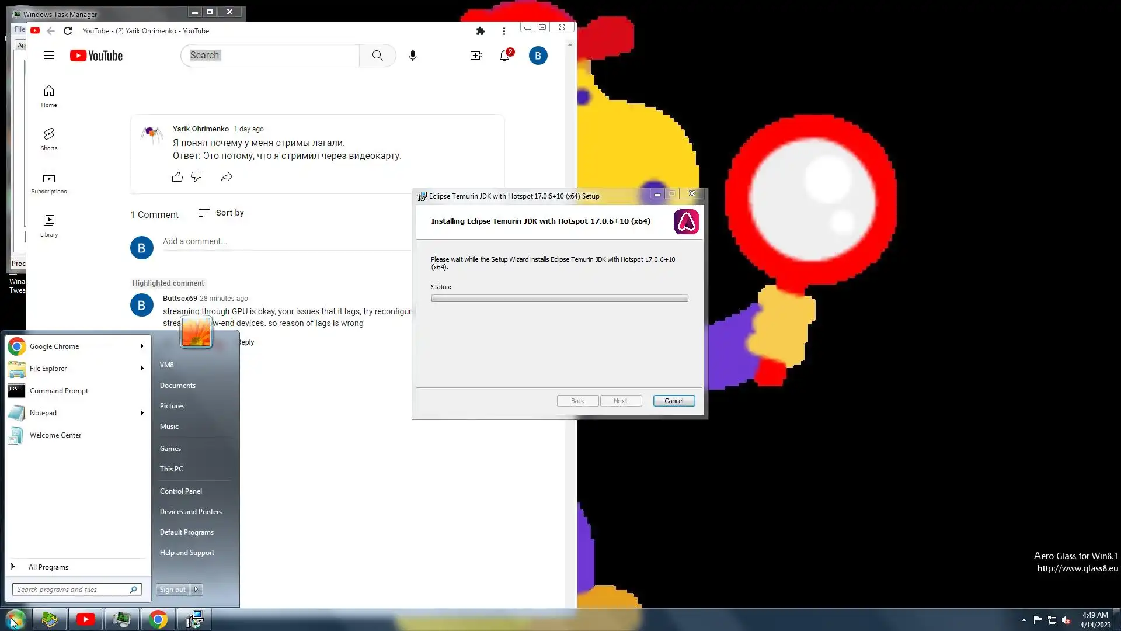Expand Sign out options arrow
This screenshot has height=631, width=1121.
[197, 590]
